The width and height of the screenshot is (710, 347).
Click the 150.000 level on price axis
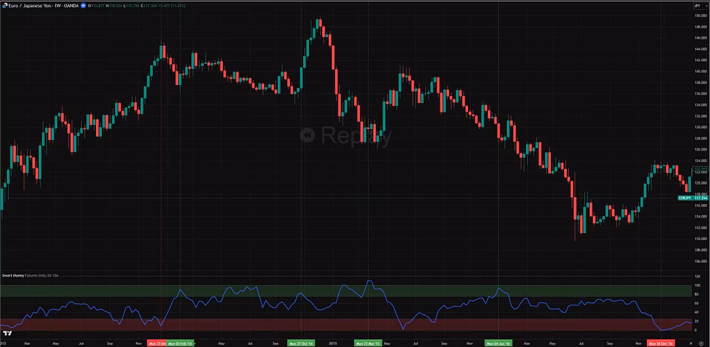[699, 15]
